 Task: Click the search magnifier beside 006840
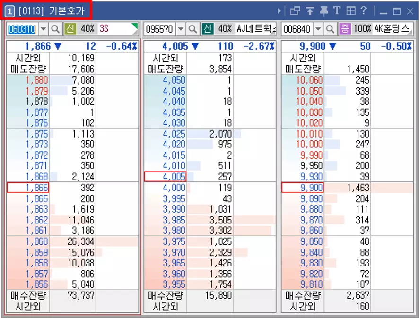coord(330,29)
